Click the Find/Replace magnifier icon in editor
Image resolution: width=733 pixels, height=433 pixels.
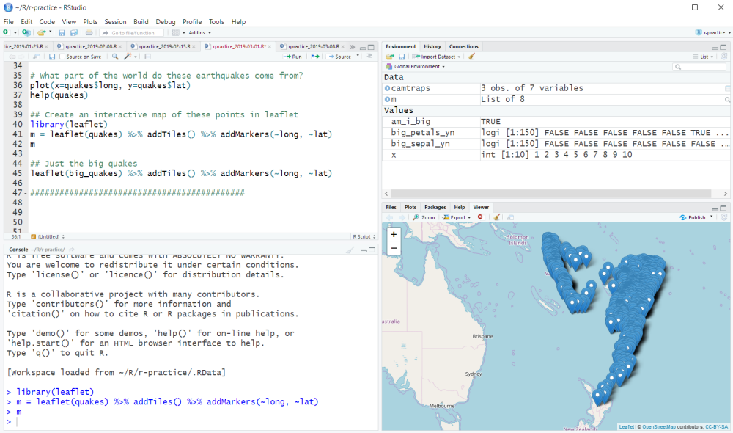coord(115,57)
